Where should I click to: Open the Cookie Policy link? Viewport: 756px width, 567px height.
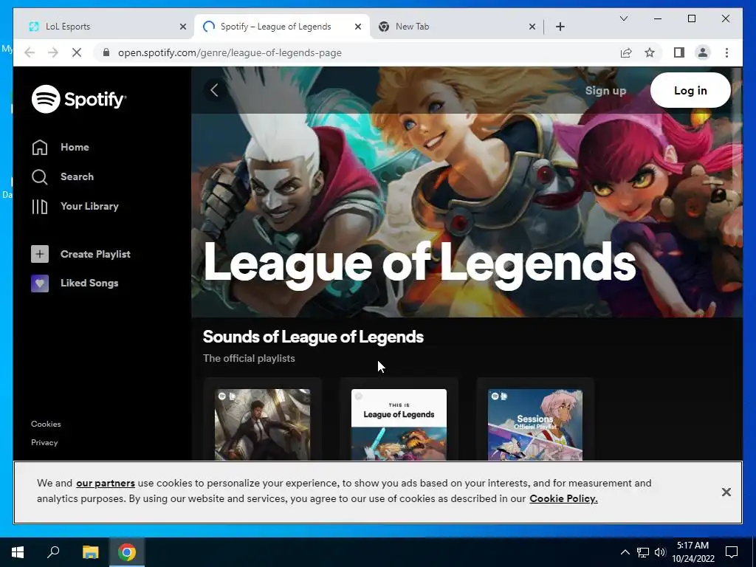[563, 498]
